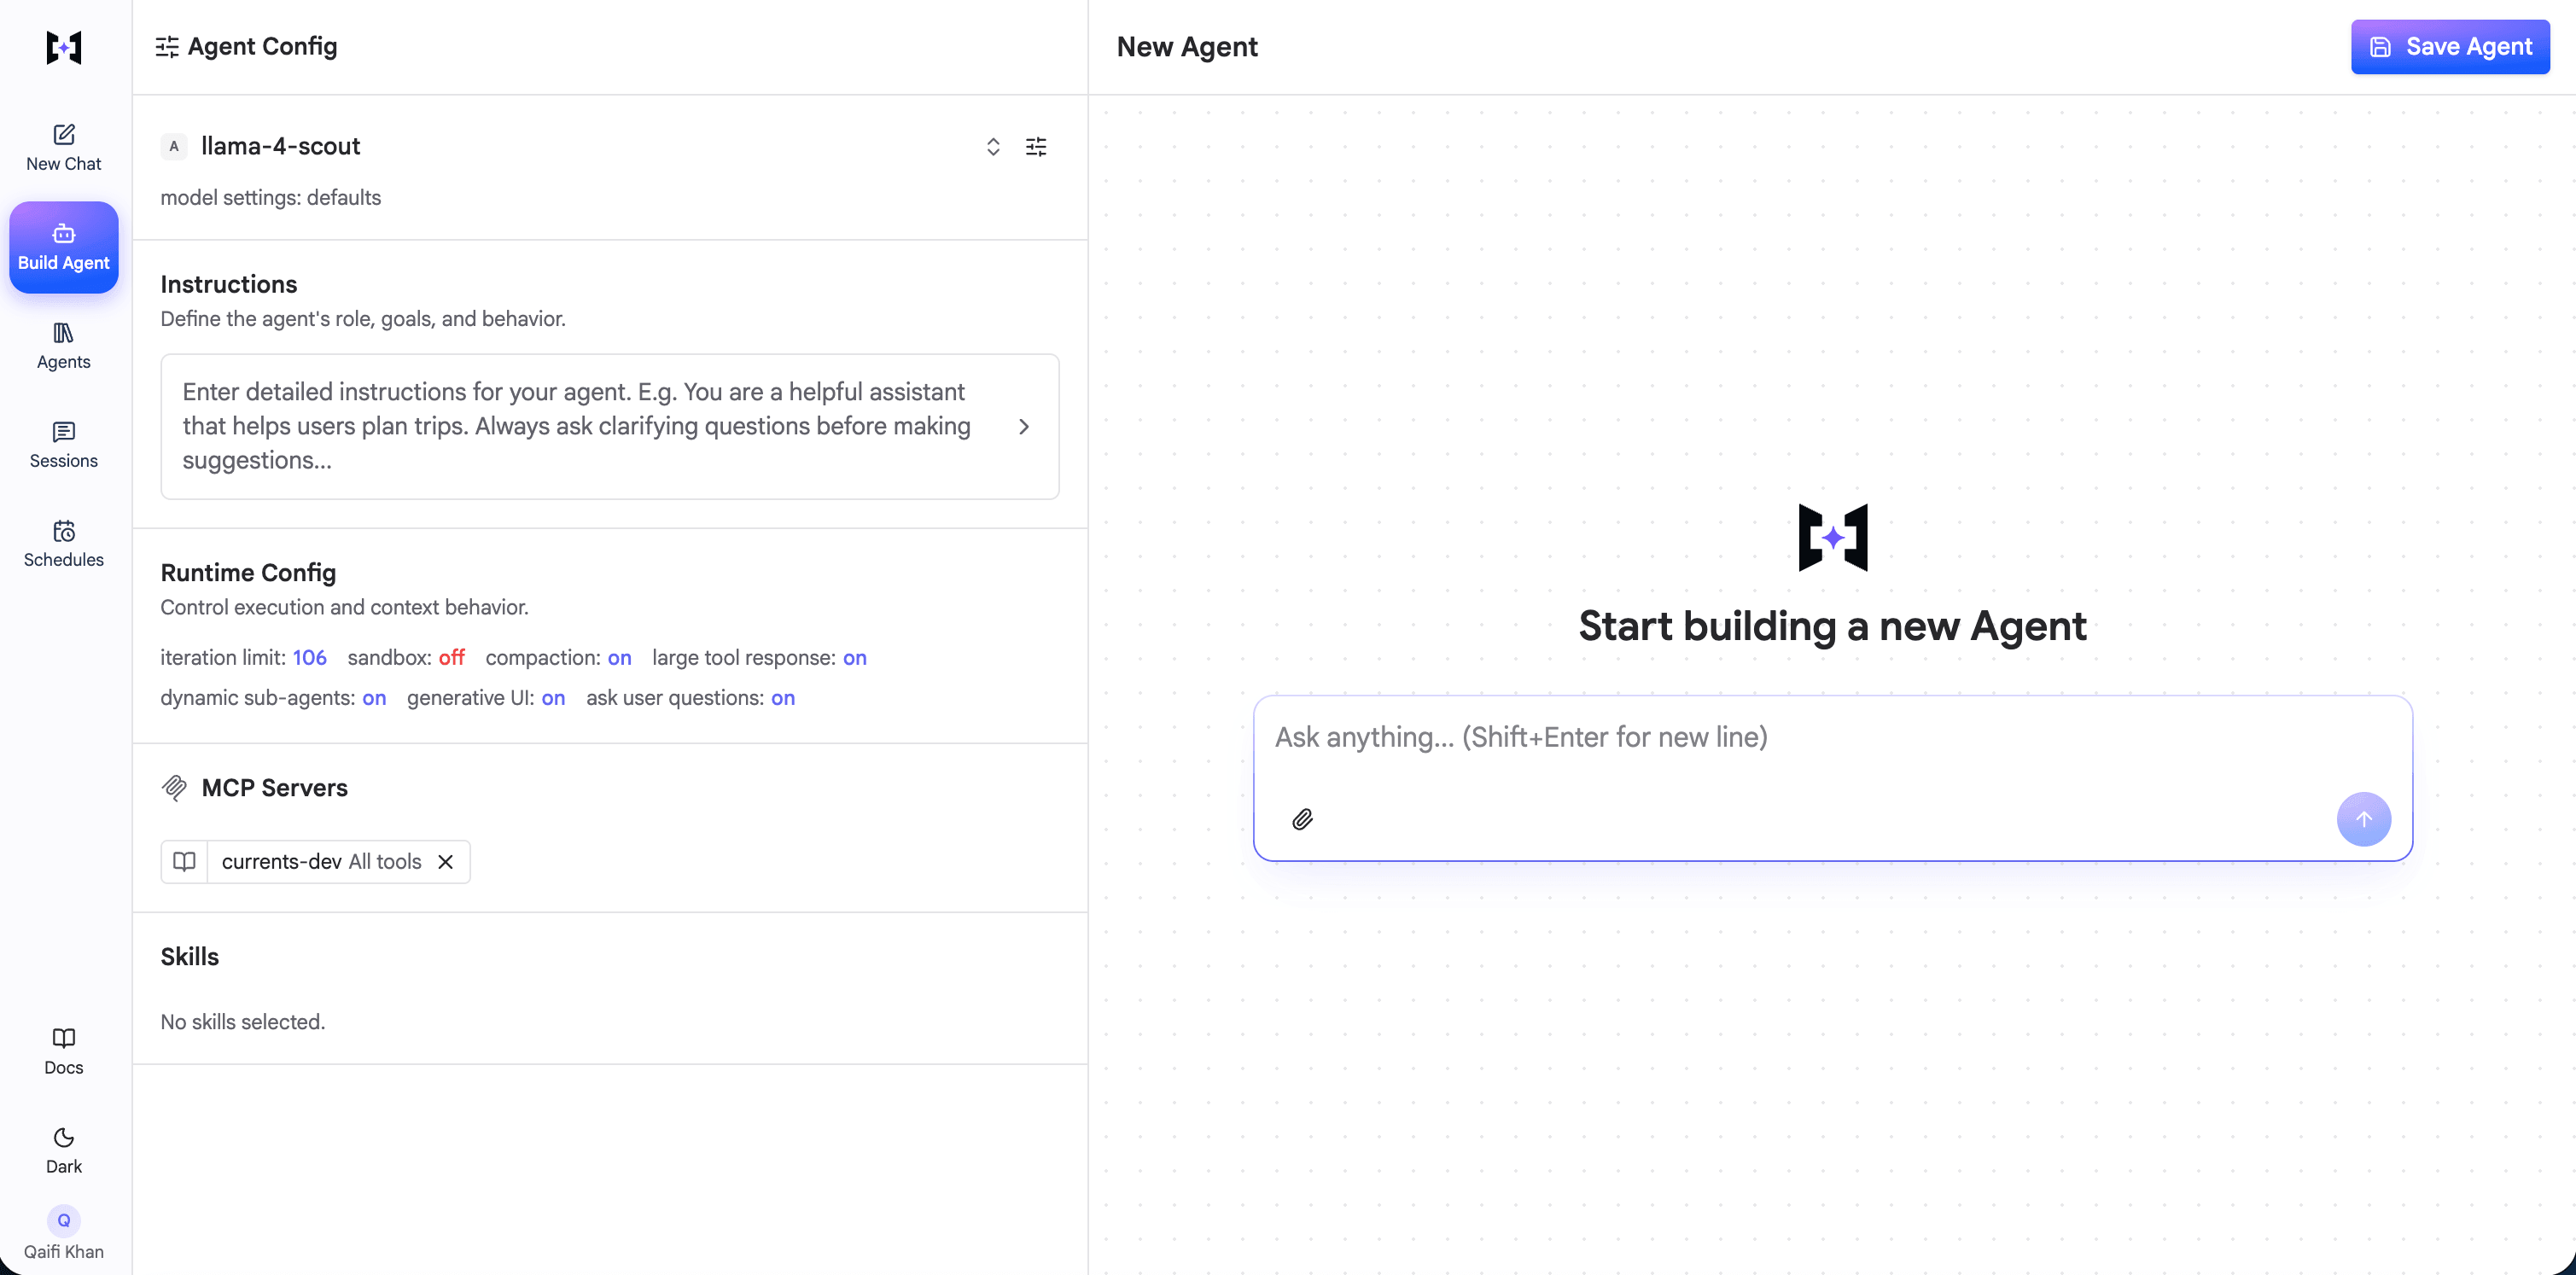The width and height of the screenshot is (2576, 1275).
Task: Click Agent Config sliders icon in header
Action: [x=167, y=47]
